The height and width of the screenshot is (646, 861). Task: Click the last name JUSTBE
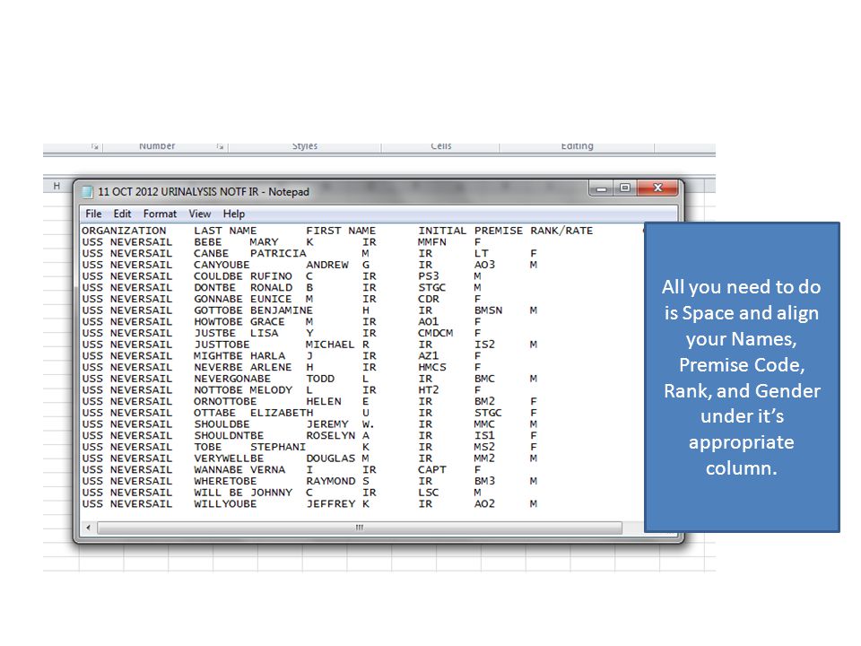(214, 334)
